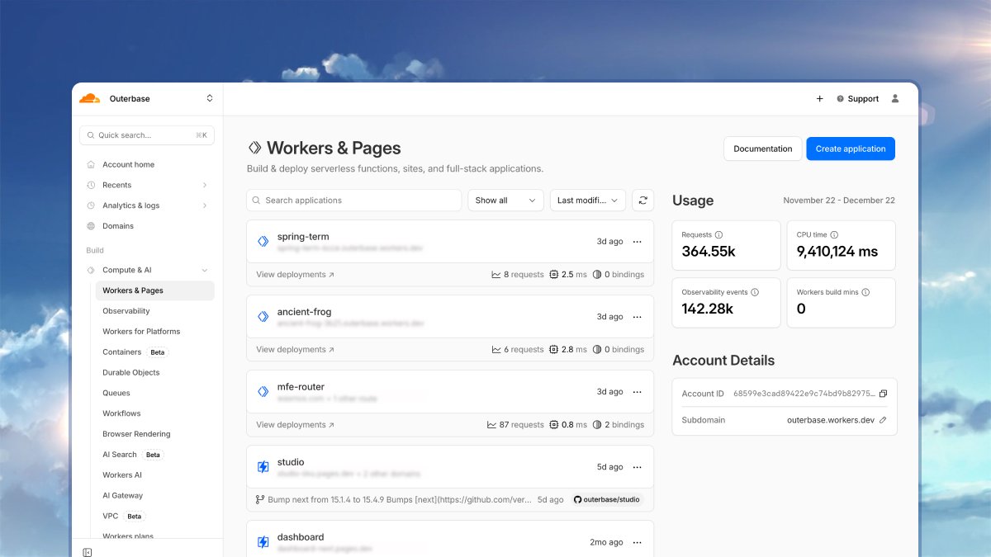Open the Last modified sort dropdown
The height and width of the screenshot is (557, 991).
[x=588, y=201]
